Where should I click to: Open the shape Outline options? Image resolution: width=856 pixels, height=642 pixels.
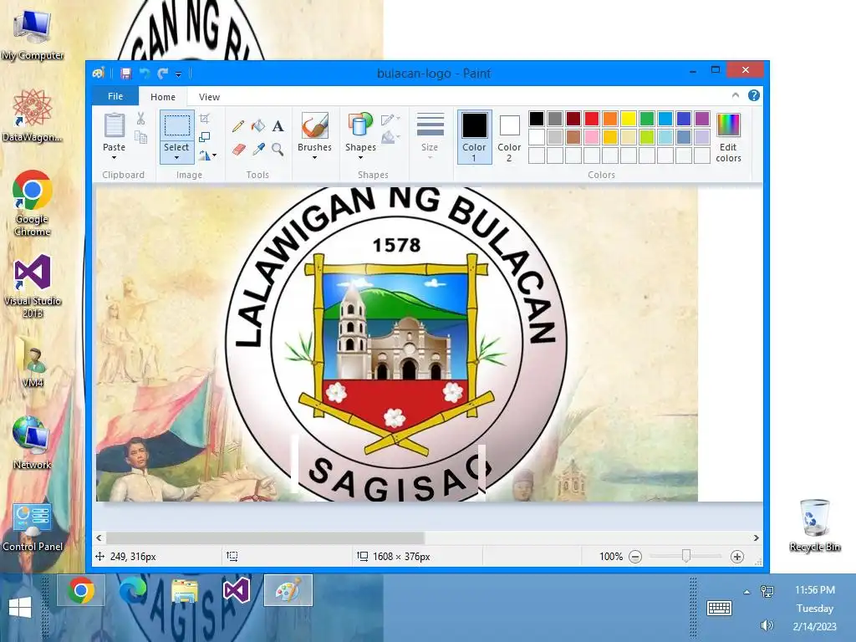coord(391,119)
